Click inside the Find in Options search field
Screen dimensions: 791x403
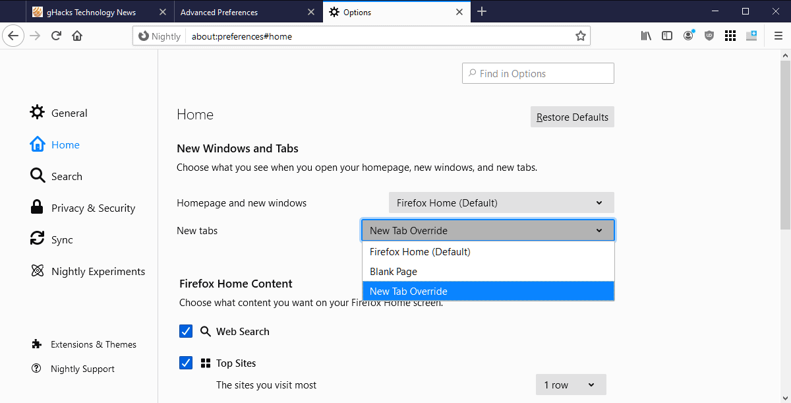tap(538, 73)
